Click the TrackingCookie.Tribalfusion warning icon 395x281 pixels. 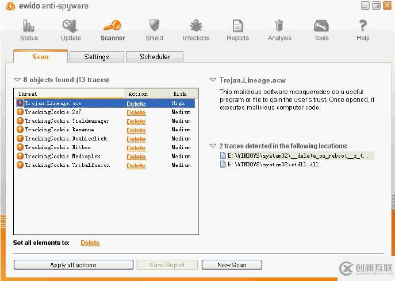[x=20, y=165]
